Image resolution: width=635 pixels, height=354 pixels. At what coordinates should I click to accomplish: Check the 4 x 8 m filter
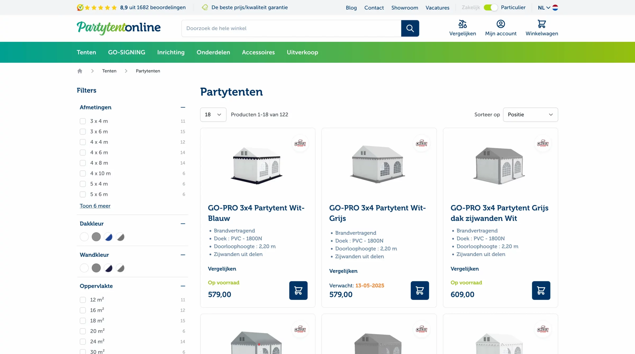(83, 163)
